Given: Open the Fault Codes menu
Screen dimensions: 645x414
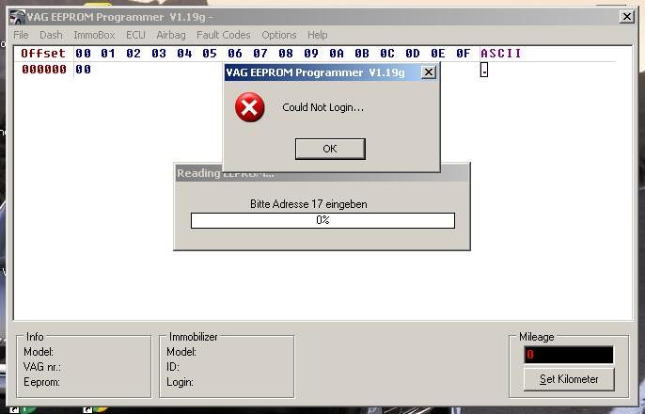Looking at the screenshot, I should [224, 35].
